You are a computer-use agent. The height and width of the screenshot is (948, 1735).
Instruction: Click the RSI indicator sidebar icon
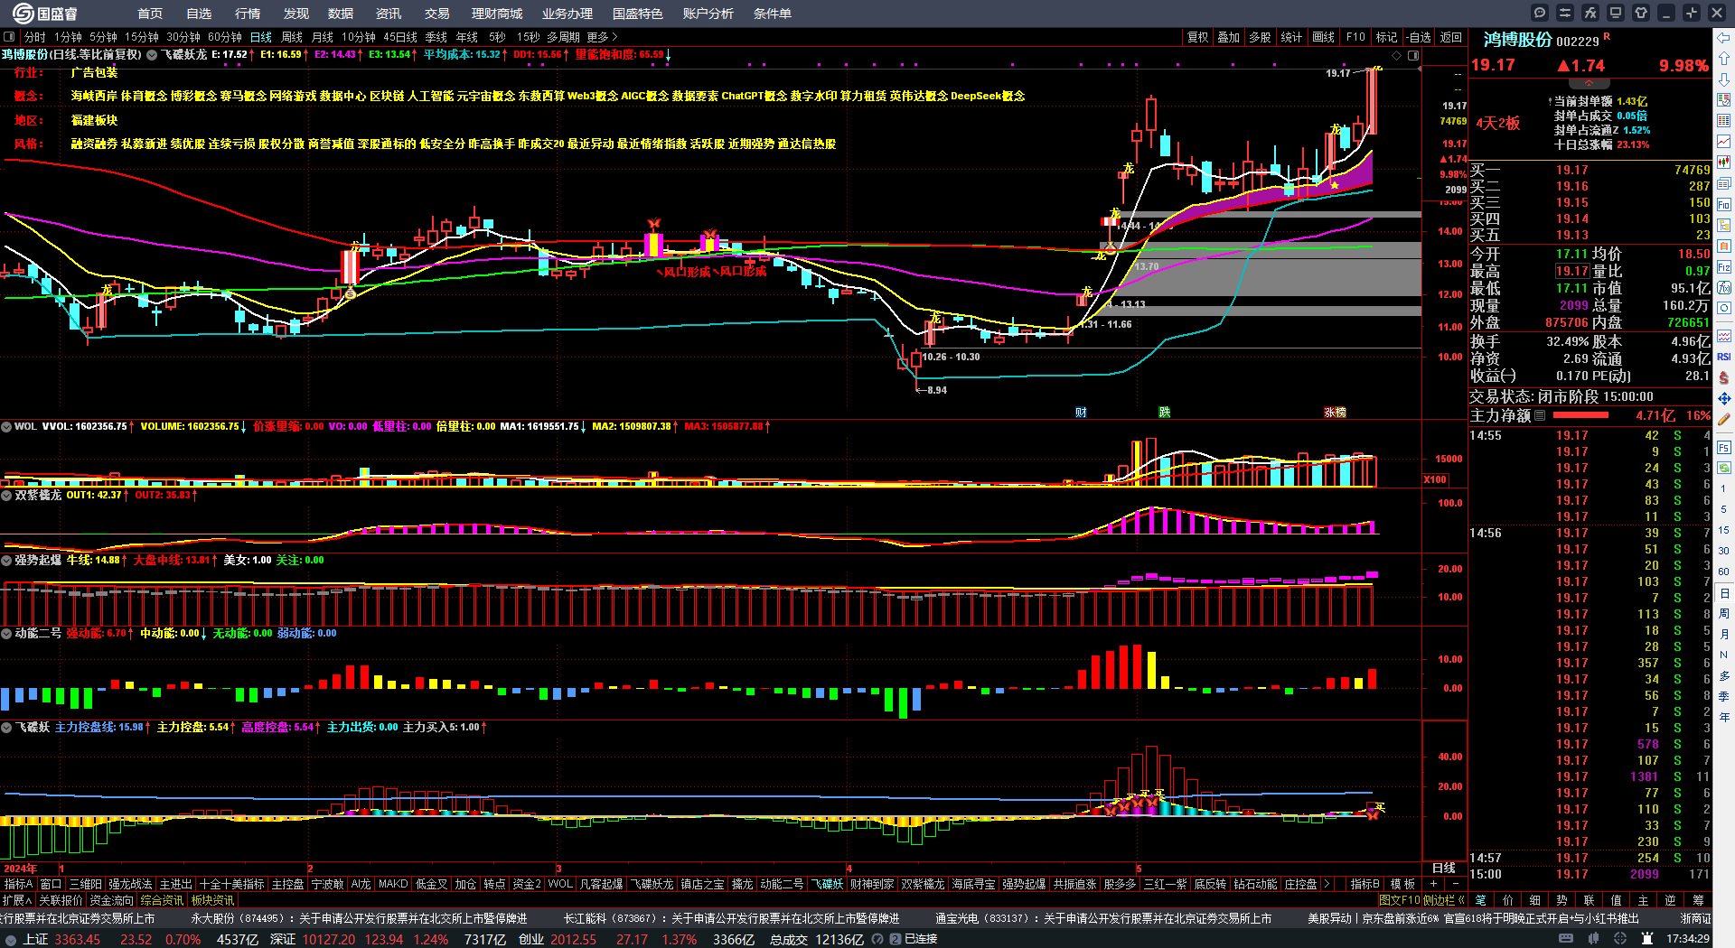(x=1724, y=357)
